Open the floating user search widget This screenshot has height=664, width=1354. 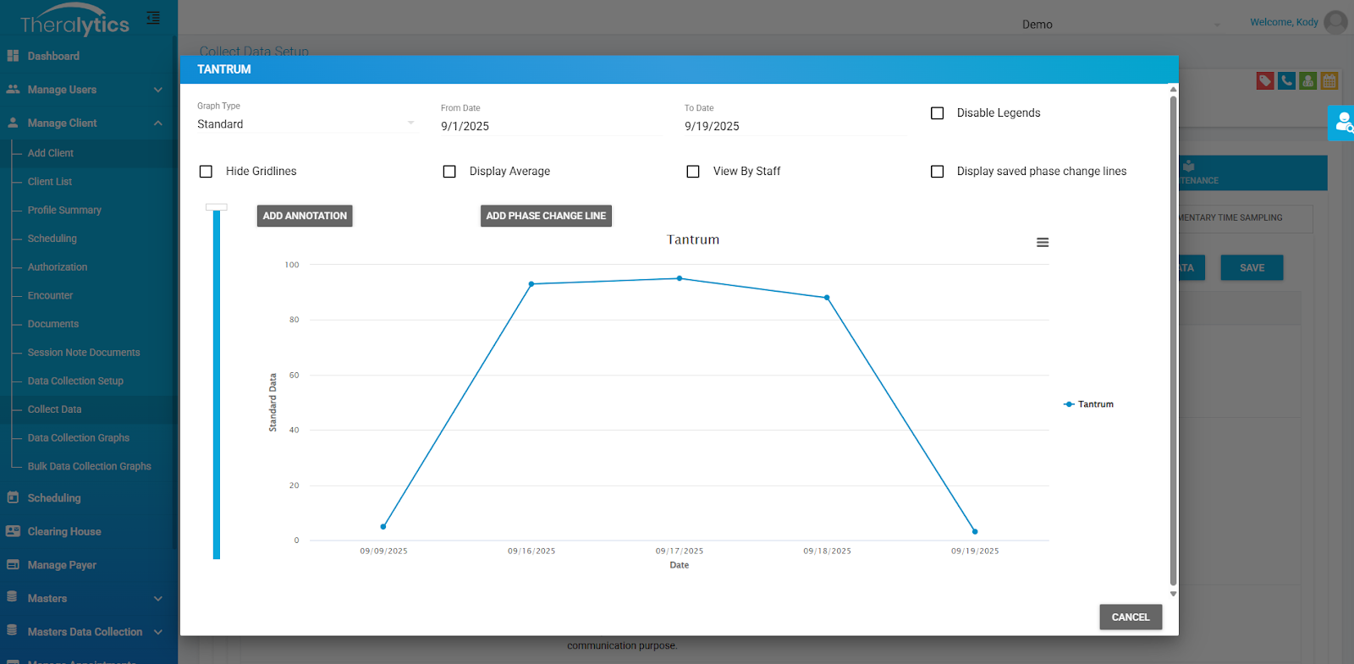1342,123
